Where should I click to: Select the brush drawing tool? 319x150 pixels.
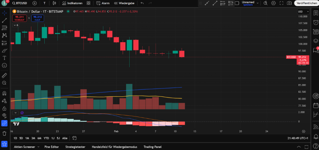pyautogui.click(x=4, y=50)
